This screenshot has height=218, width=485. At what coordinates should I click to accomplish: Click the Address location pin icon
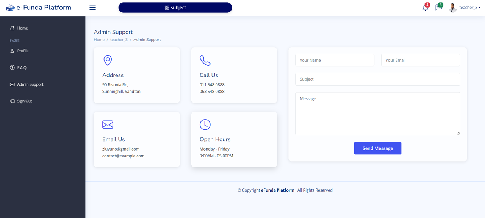108,61
